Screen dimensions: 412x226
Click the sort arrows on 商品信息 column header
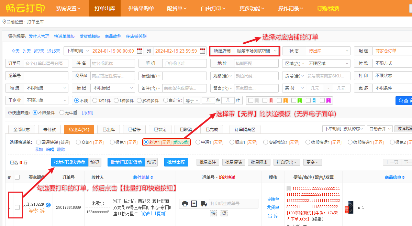(403, 177)
